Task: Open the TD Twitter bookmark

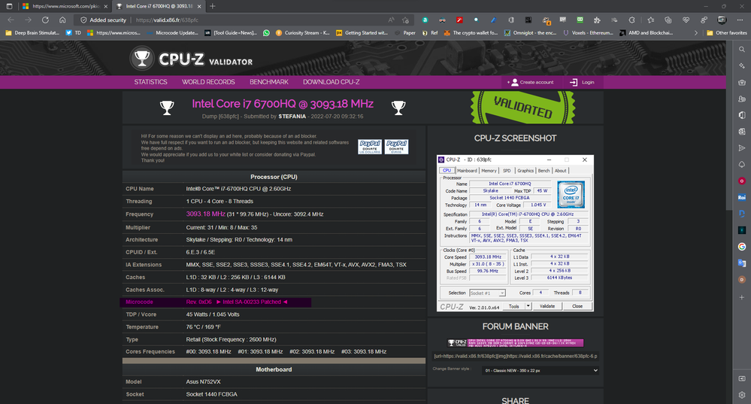Action: pos(73,32)
